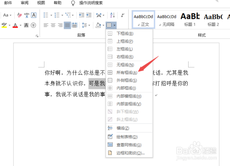Click the bullets list icon
The width and height of the screenshot is (230, 166).
pyautogui.click(x=46, y=15)
